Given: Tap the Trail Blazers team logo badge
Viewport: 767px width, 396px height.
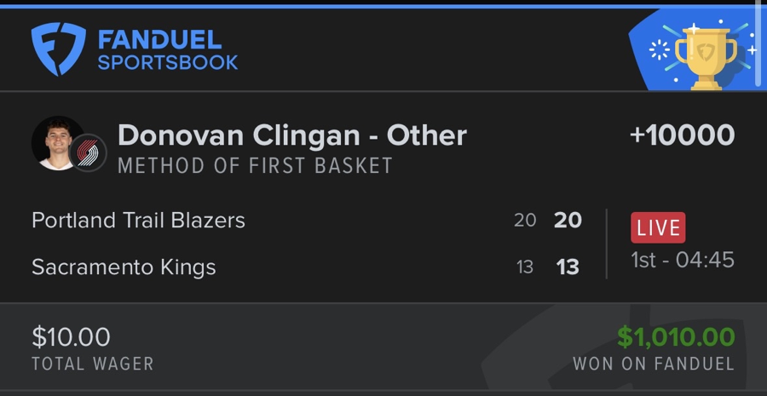Looking at the screenshot, I should point(88,152).
